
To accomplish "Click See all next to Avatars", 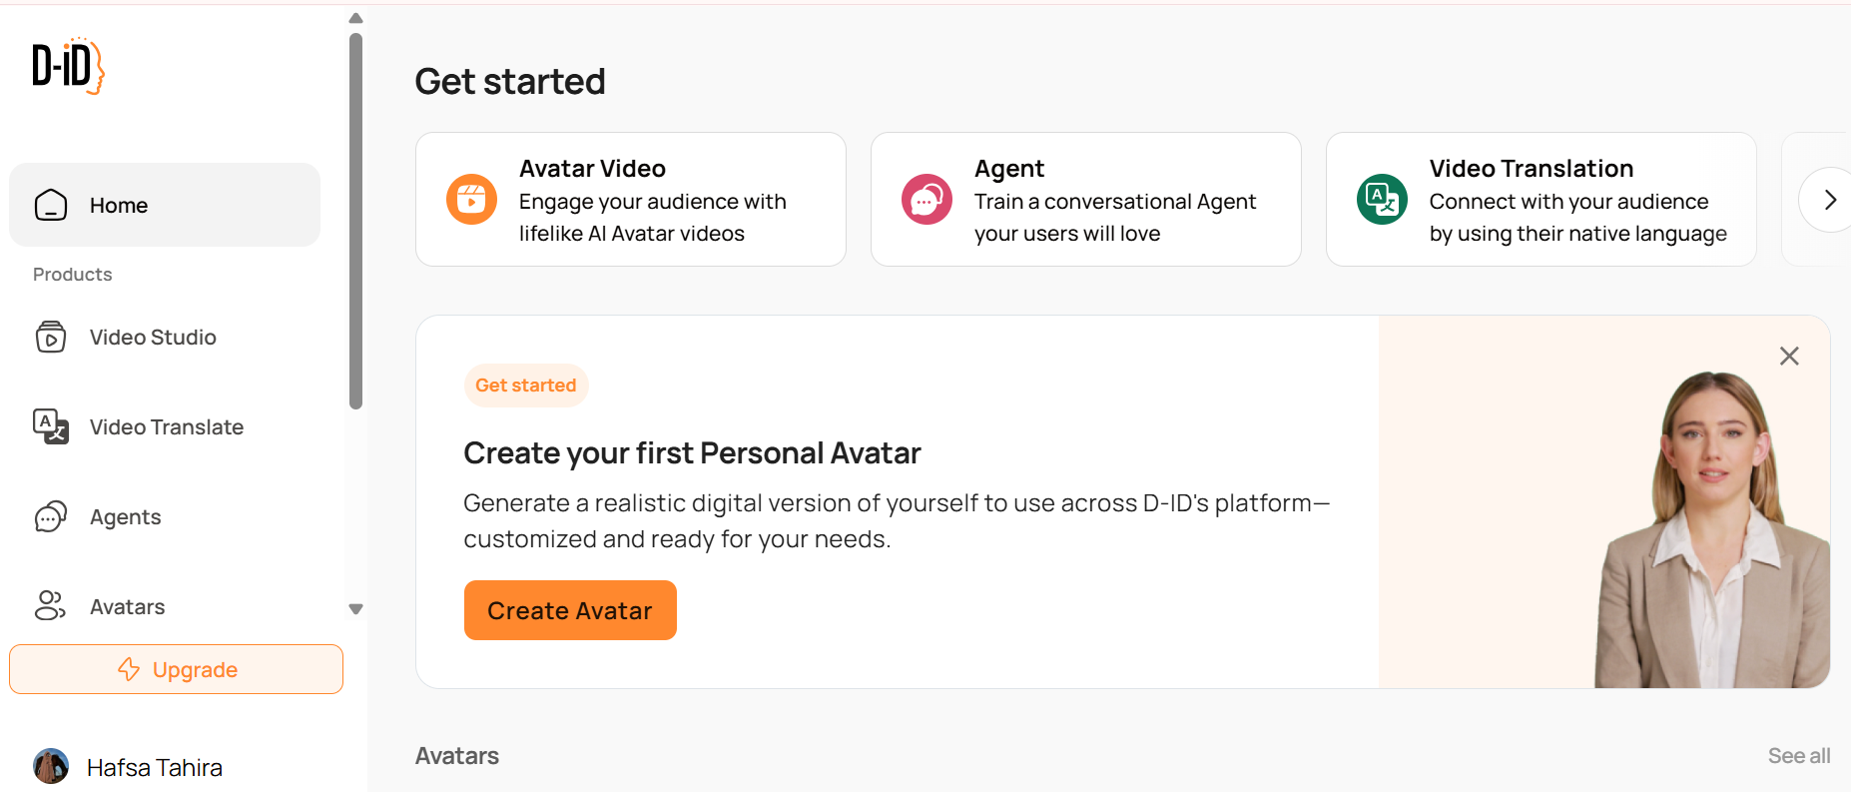I will [1799, 756].
